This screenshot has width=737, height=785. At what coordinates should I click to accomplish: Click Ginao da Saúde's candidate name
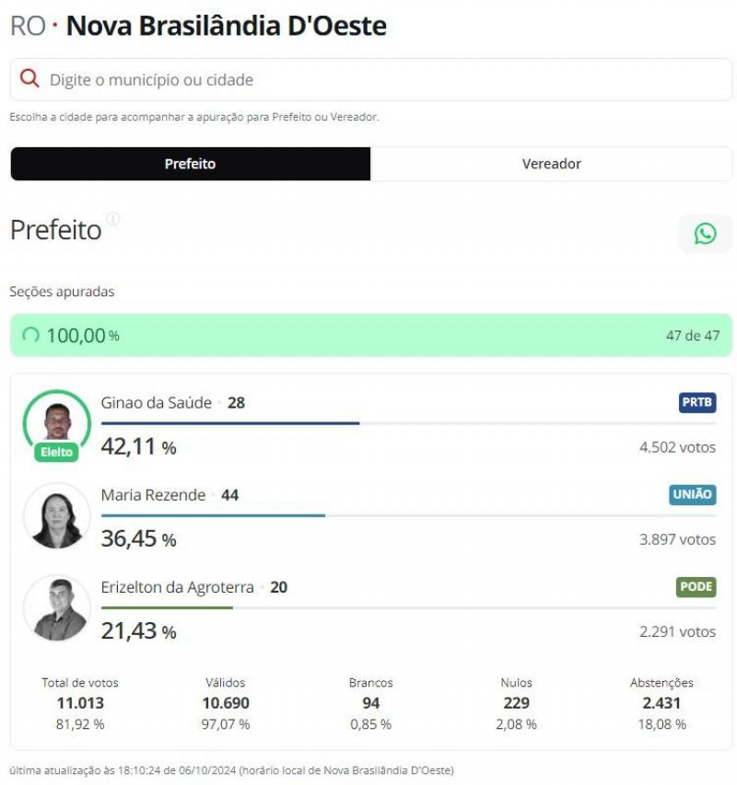tap(155, 402)
